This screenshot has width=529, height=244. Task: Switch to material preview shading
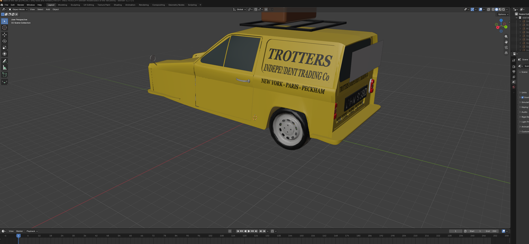(x=500, y=10)
